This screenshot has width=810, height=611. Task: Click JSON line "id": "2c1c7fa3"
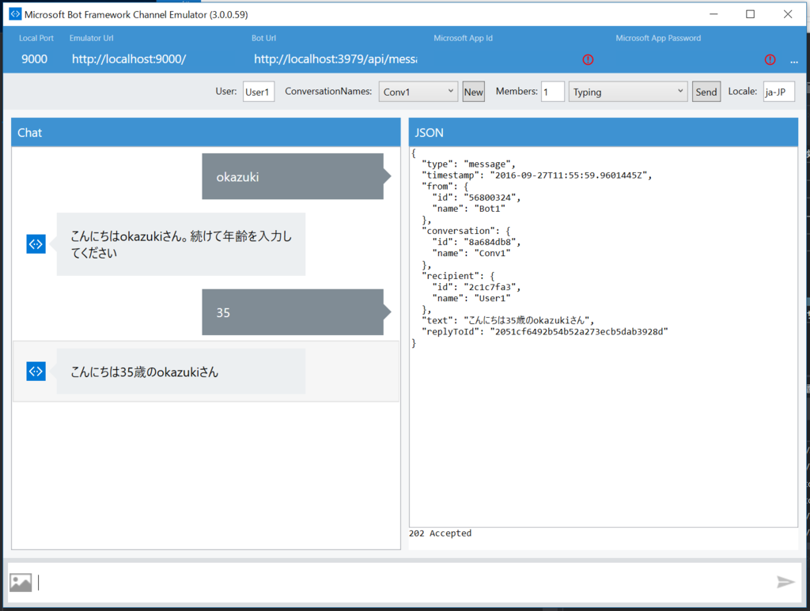pyautogui.click(x=476, y=287)
